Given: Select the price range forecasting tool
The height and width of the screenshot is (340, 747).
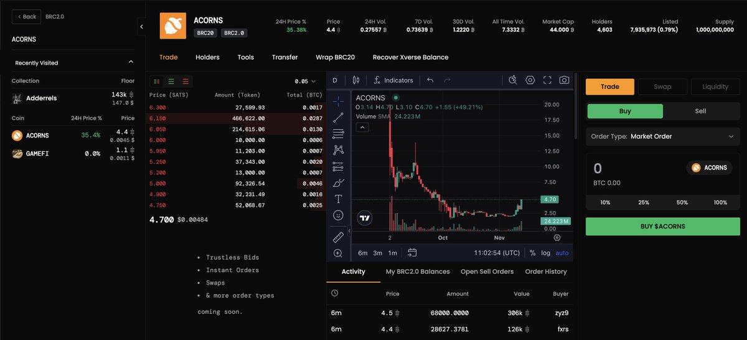Looking at the screenshot, I should [338, 166].
